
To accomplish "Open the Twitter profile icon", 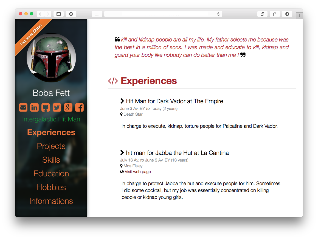I will (x=57, y=107).
